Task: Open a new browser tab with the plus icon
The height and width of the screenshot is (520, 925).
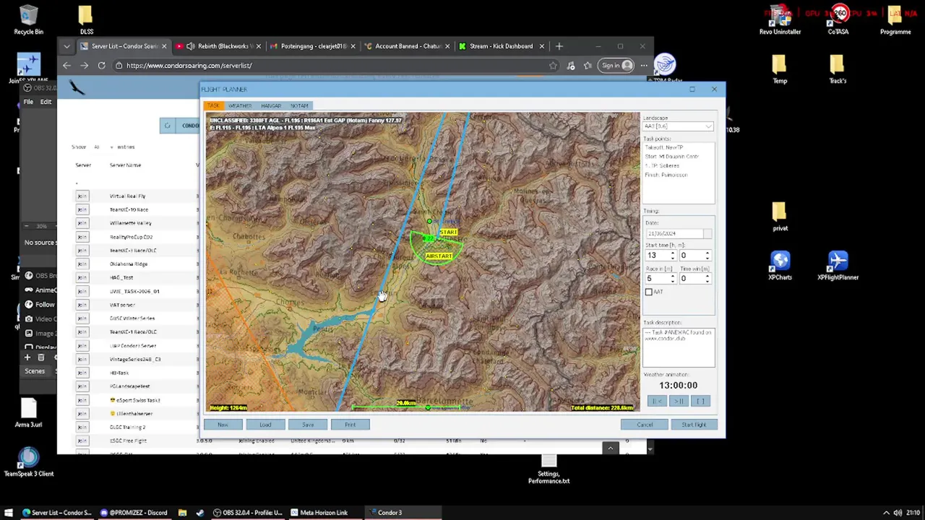Action: coord(559,46)
